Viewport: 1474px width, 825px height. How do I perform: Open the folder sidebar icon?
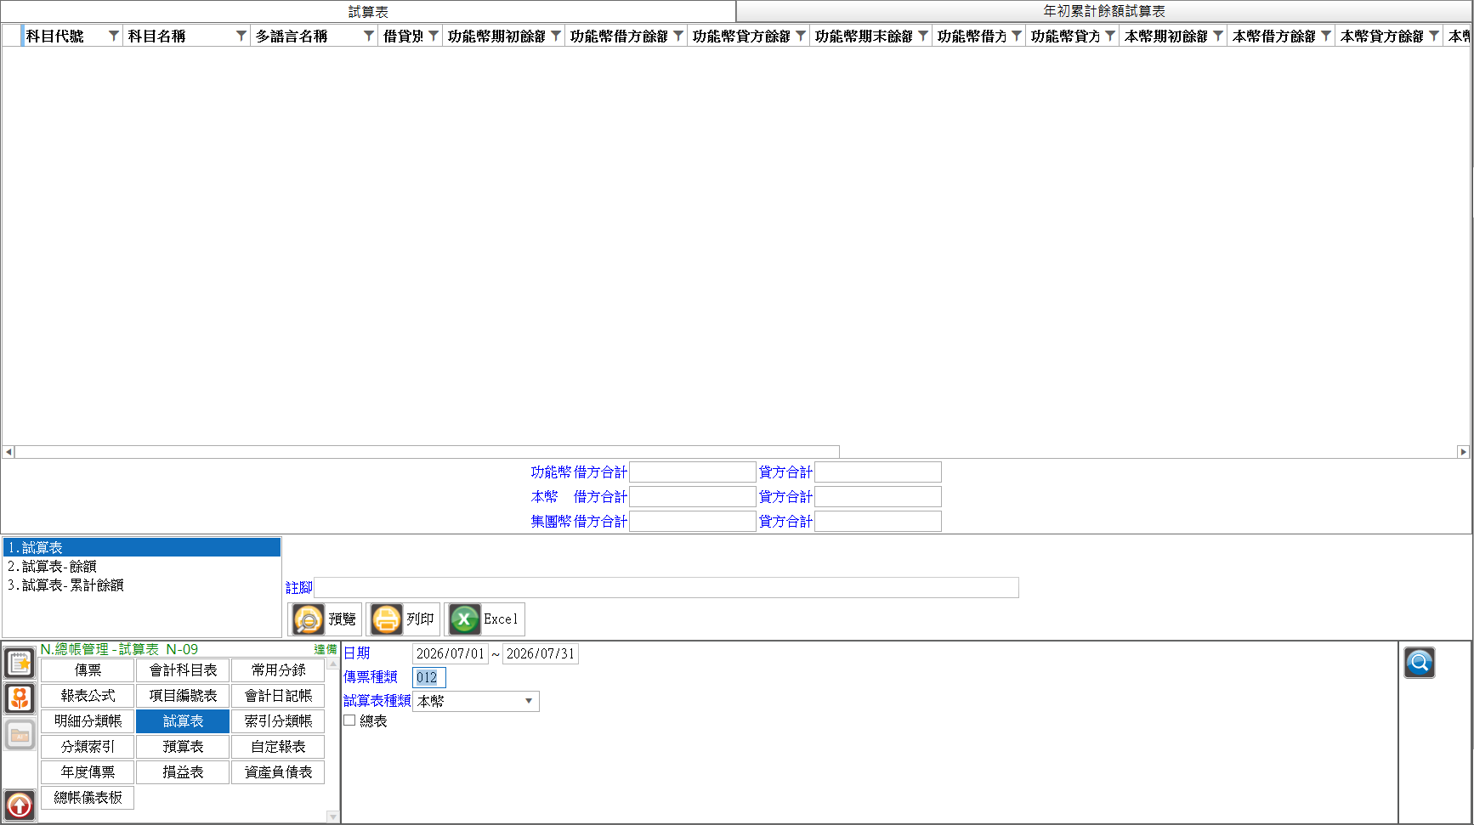[20, 735]
